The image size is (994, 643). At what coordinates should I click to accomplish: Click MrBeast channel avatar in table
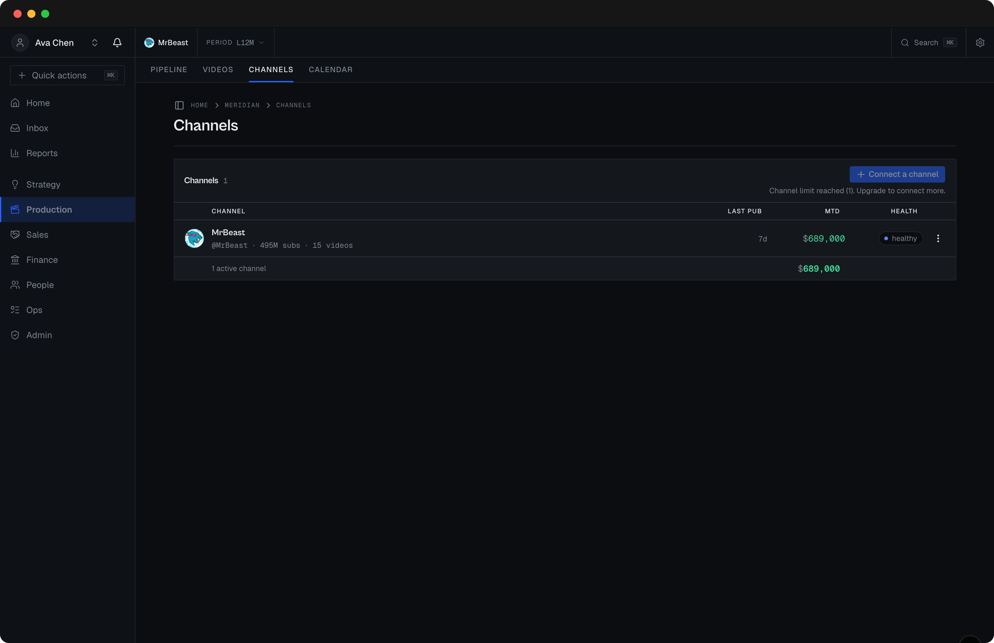point(194,238)
